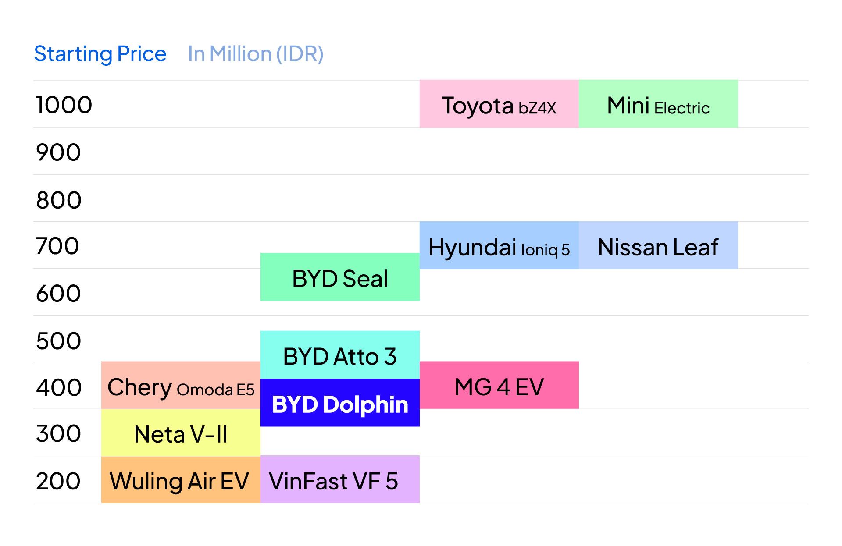The image size is (842, 546).
Task: Click the 300 price axis label
Action: [x=58, y=433]
